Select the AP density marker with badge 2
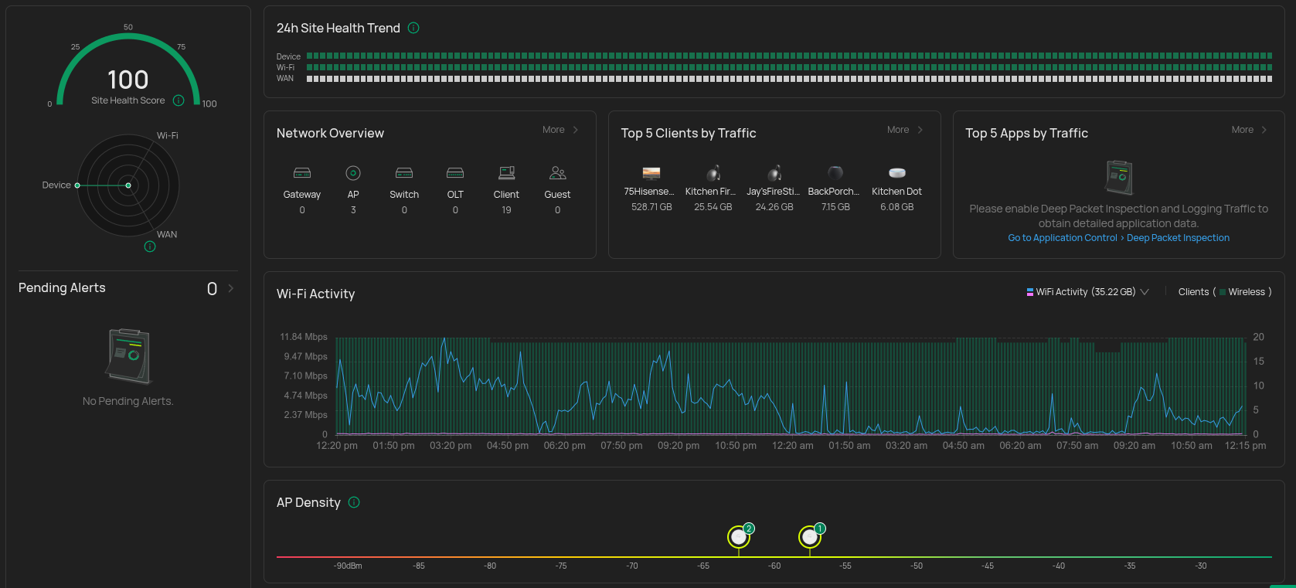 tap(739, 536)
